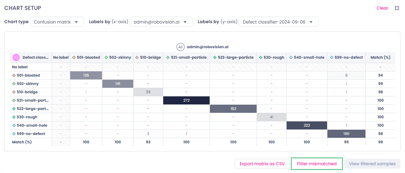405x173 pixels.
Task: Click the Filter mismatched button
Action: (317, 164)
